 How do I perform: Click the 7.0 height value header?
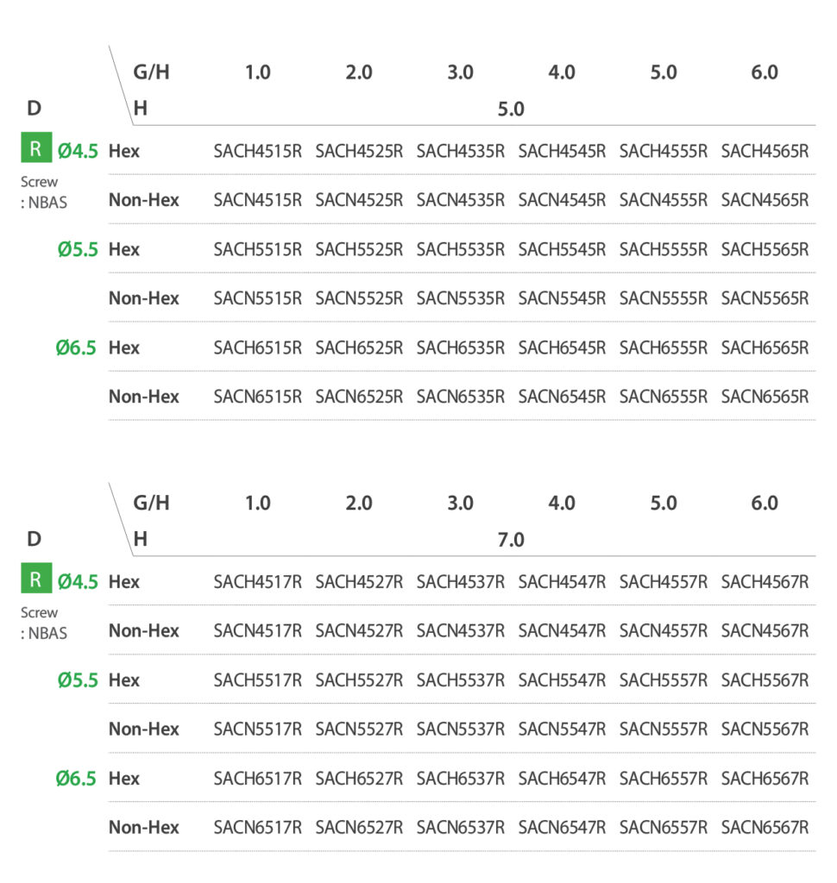tap(511, 540)
